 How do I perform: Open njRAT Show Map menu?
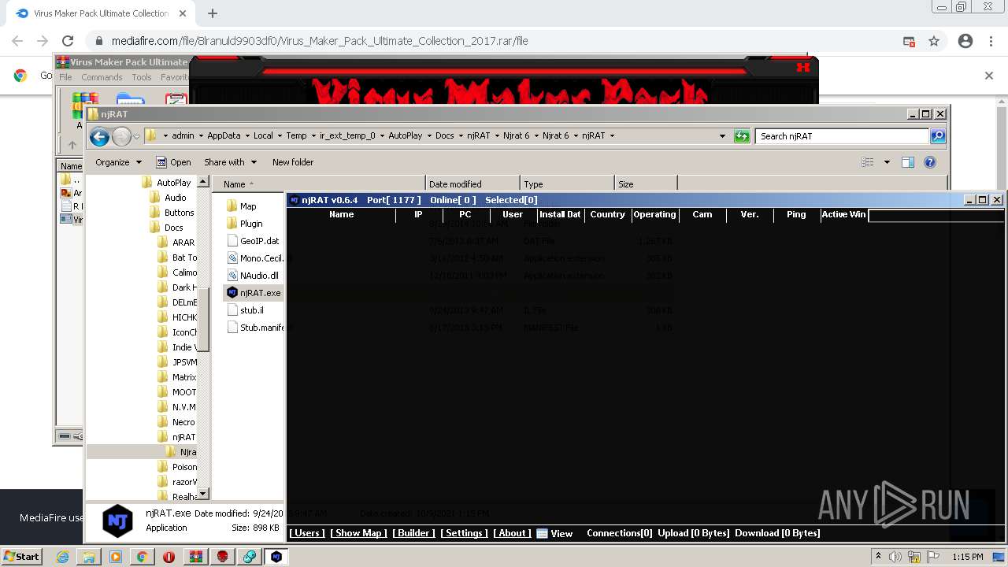tap(358, 533)
